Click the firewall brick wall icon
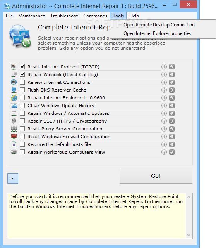Screen dimensions: 216x248 point(14,137)
